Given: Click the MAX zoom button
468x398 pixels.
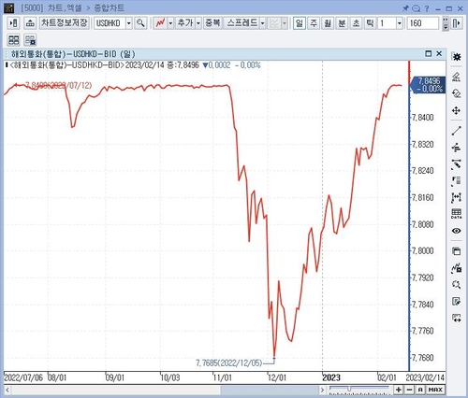Looking at the screenshot, I should [435, 390].
